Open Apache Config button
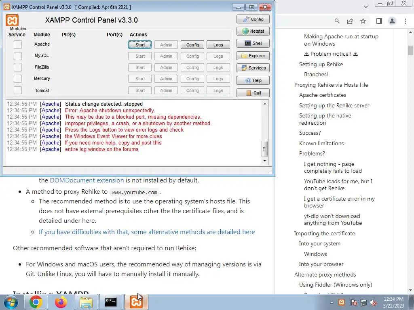This screenshot has height=310, width=414. pos(192,45)
